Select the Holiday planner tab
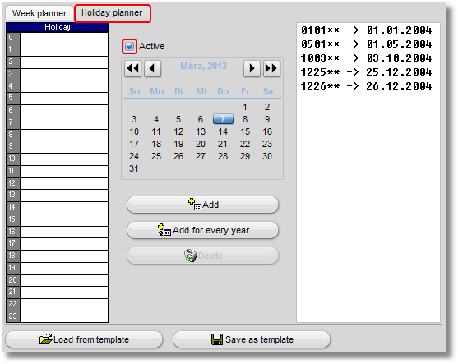 [112, 13]
